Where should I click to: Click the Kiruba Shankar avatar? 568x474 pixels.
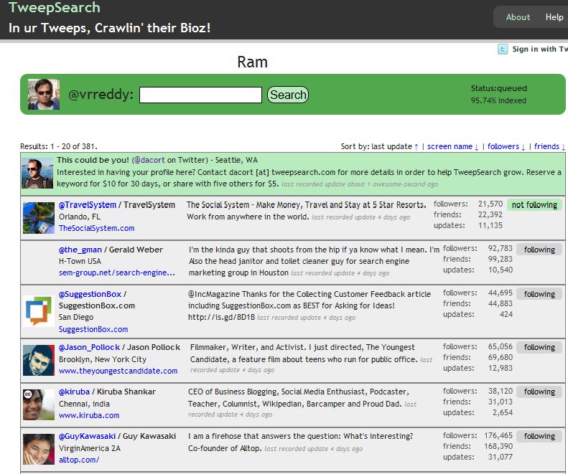tap(38, 404)
